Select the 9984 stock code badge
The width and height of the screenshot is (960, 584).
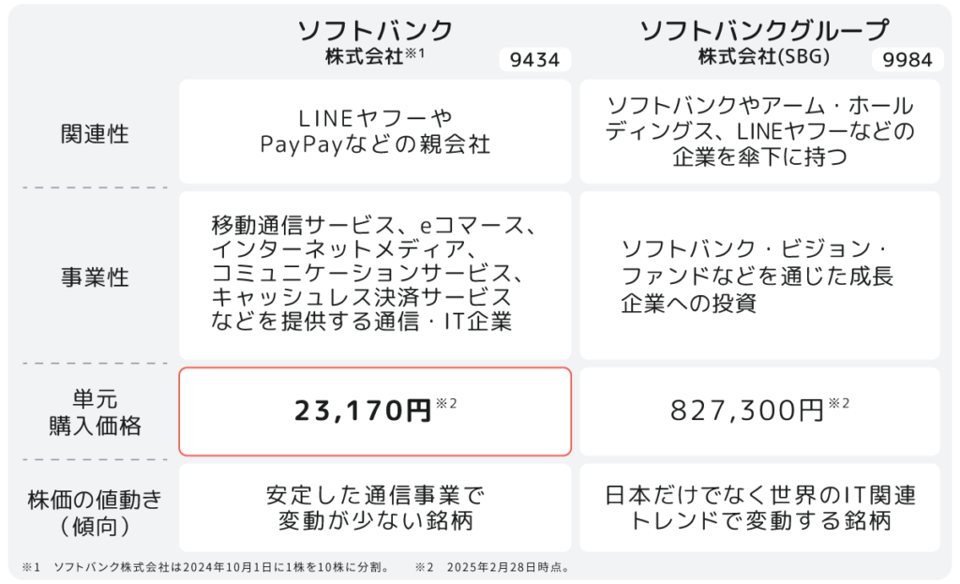[x=907, y=59]
